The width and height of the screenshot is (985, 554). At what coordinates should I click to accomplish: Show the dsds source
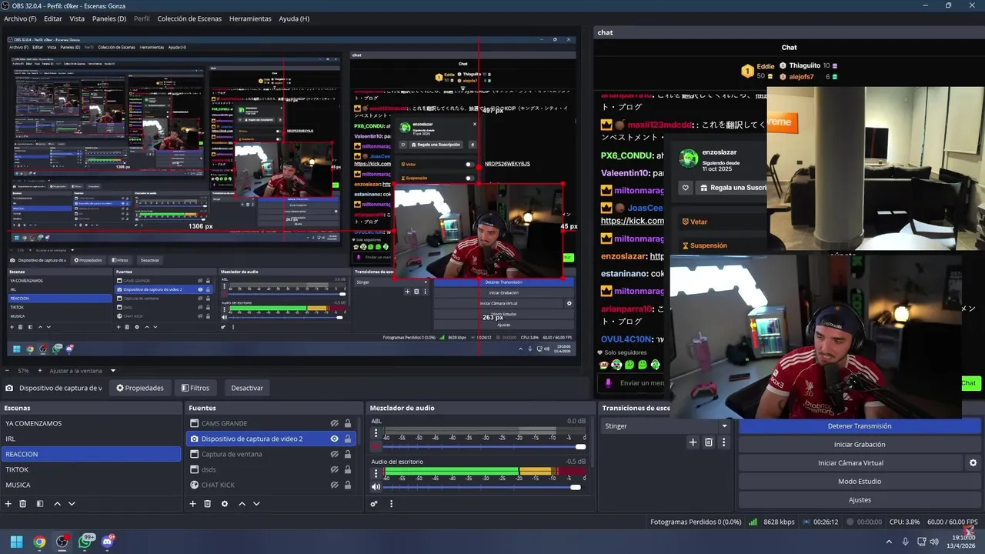coord(335,469)
